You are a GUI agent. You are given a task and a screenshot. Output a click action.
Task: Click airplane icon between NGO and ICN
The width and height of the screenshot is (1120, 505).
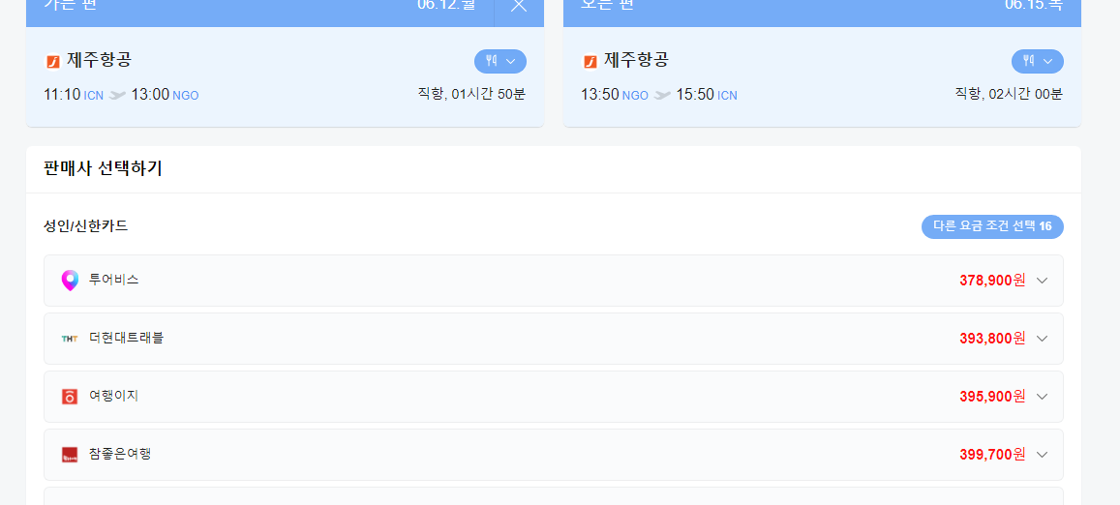[x=662, y=95]
